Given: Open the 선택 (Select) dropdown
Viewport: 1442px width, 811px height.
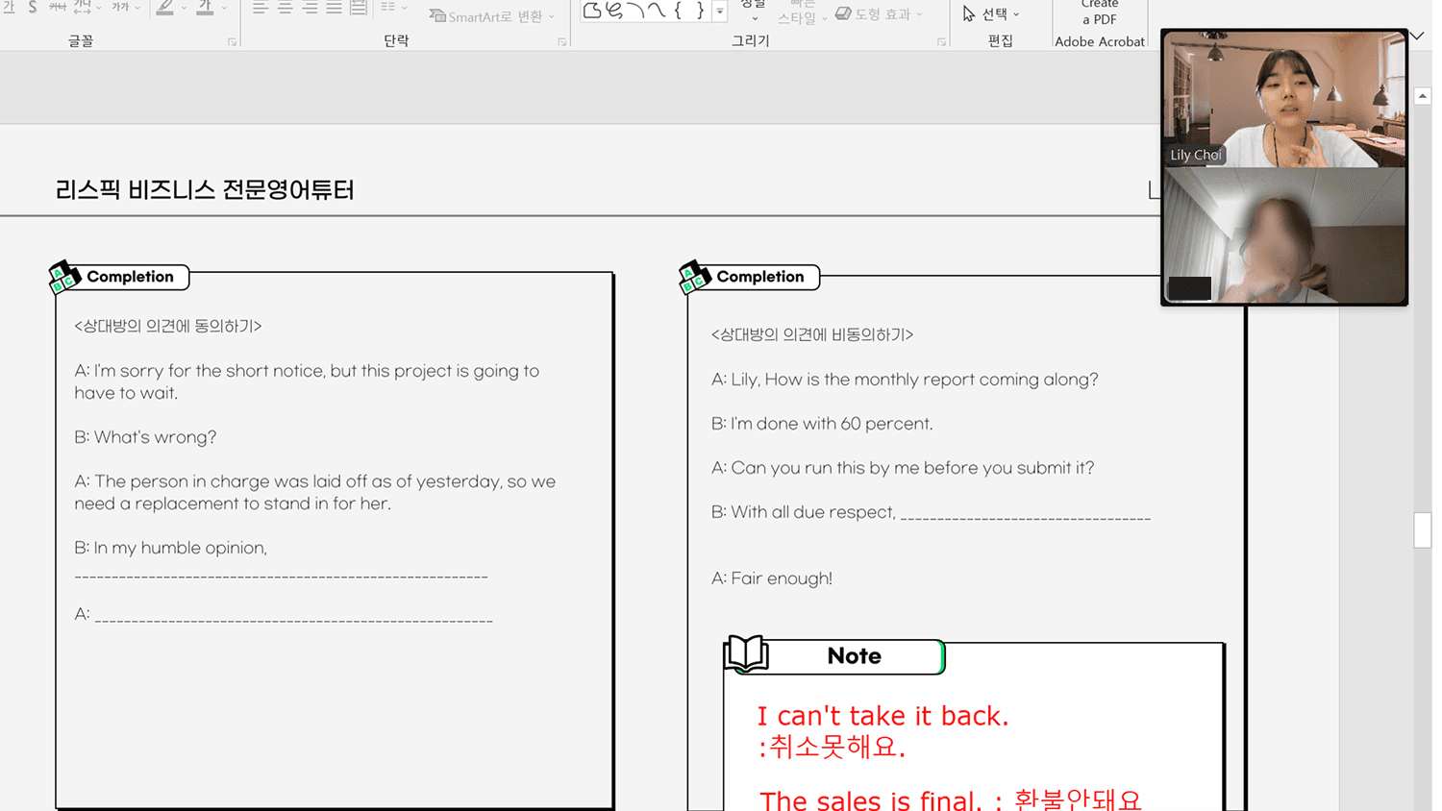Looking at the screenshot, I should [992, 14].
